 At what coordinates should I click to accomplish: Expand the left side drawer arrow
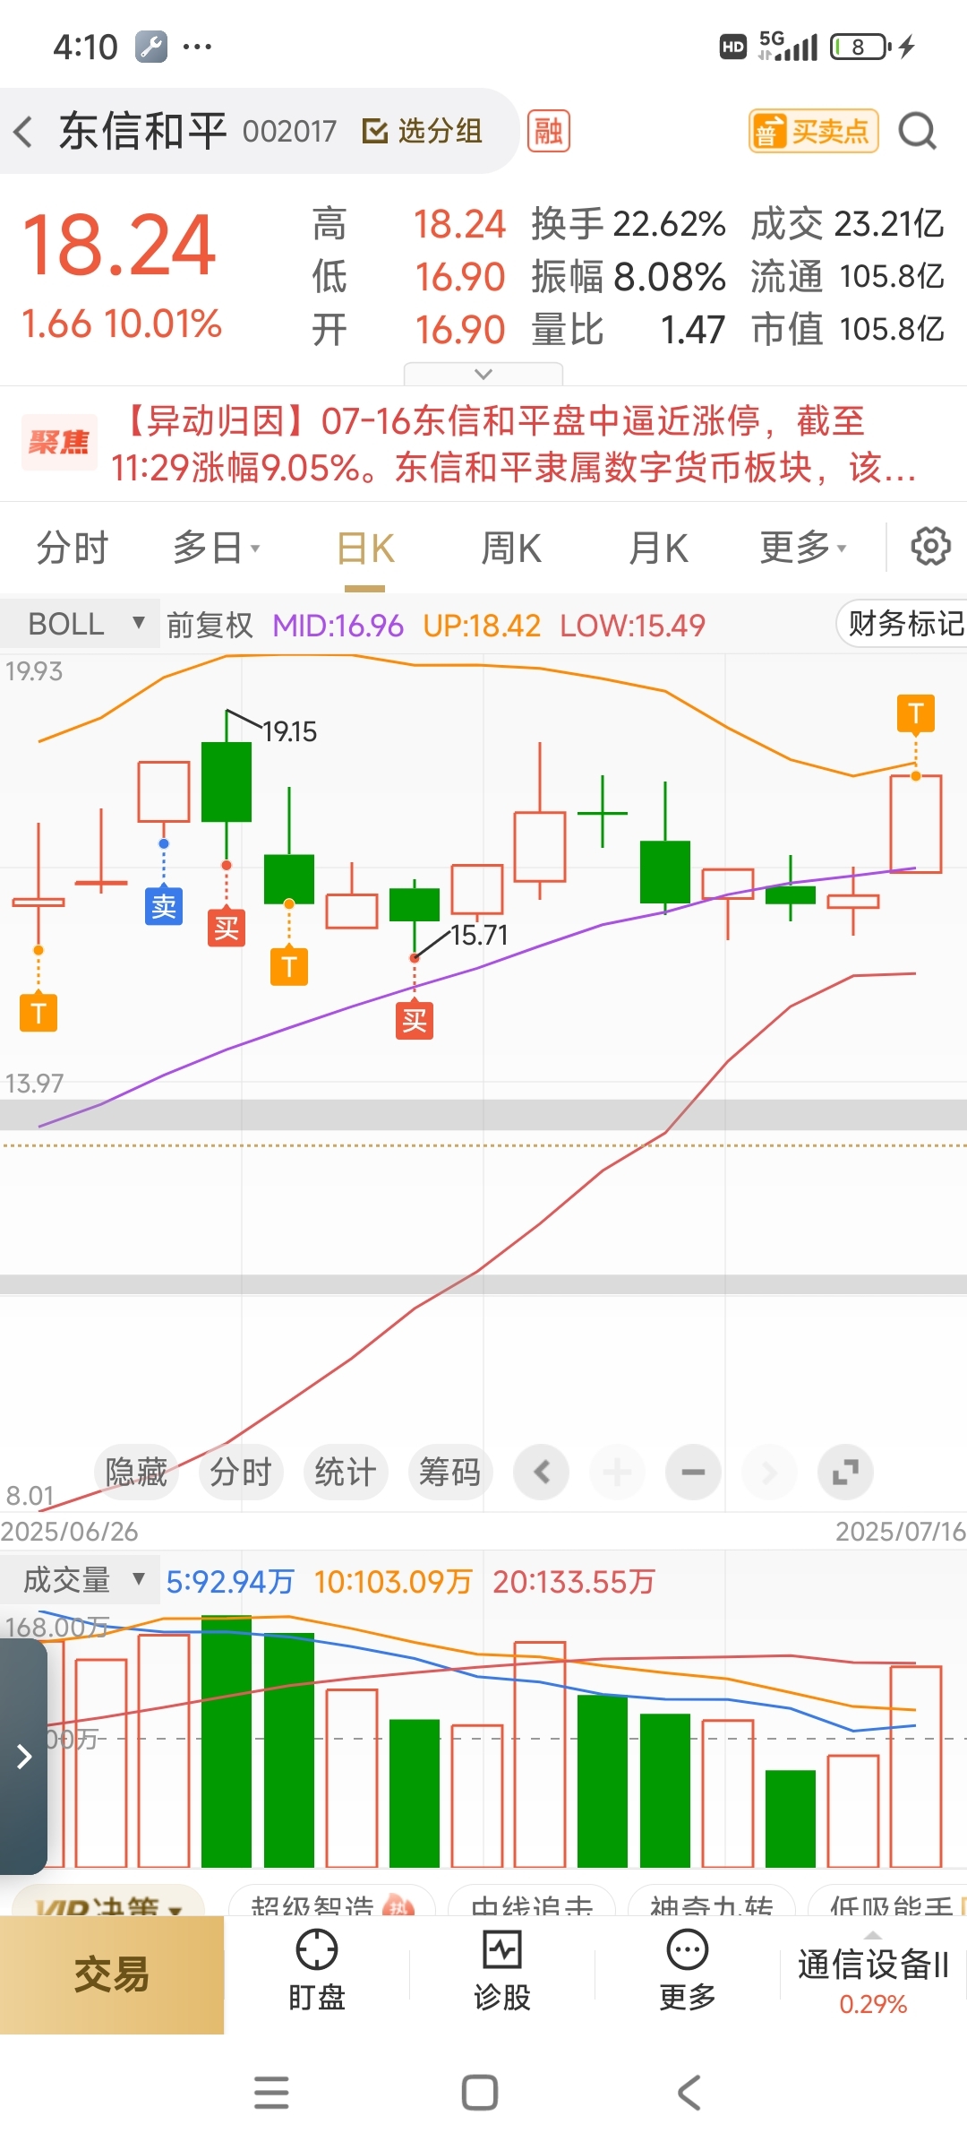point(23,1757)
